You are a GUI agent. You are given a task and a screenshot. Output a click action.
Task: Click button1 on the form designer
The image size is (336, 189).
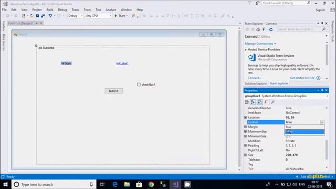tap(113, 91)
